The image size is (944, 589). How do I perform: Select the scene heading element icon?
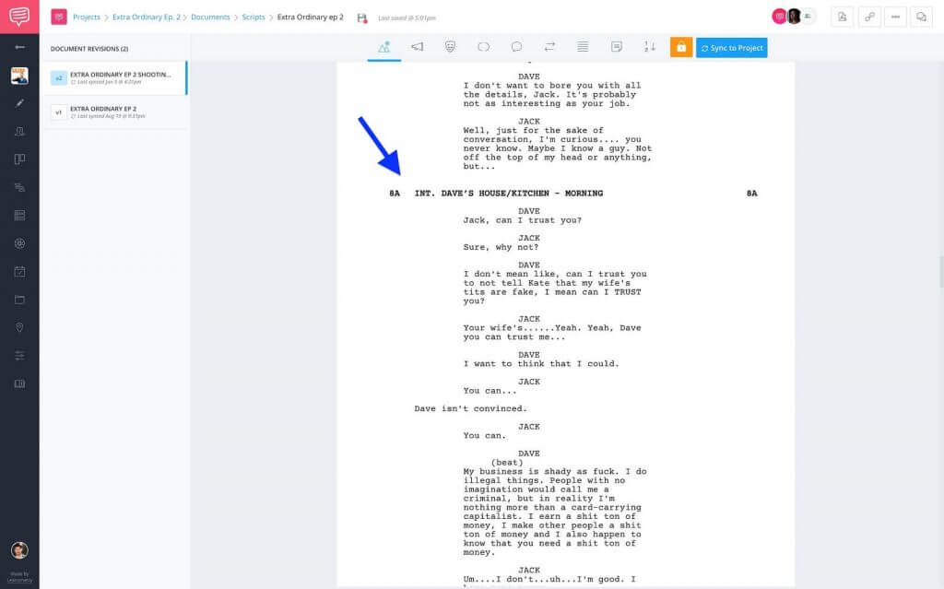[x=384, y=47]
